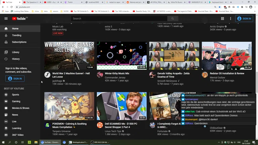
Task: Go to Trending in sidebar
Action: 16,35
